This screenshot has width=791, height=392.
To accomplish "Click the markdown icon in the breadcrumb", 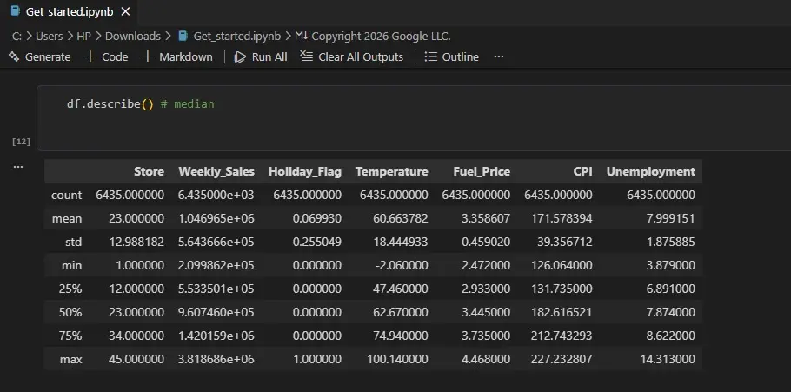I will [x=302, y=37].
